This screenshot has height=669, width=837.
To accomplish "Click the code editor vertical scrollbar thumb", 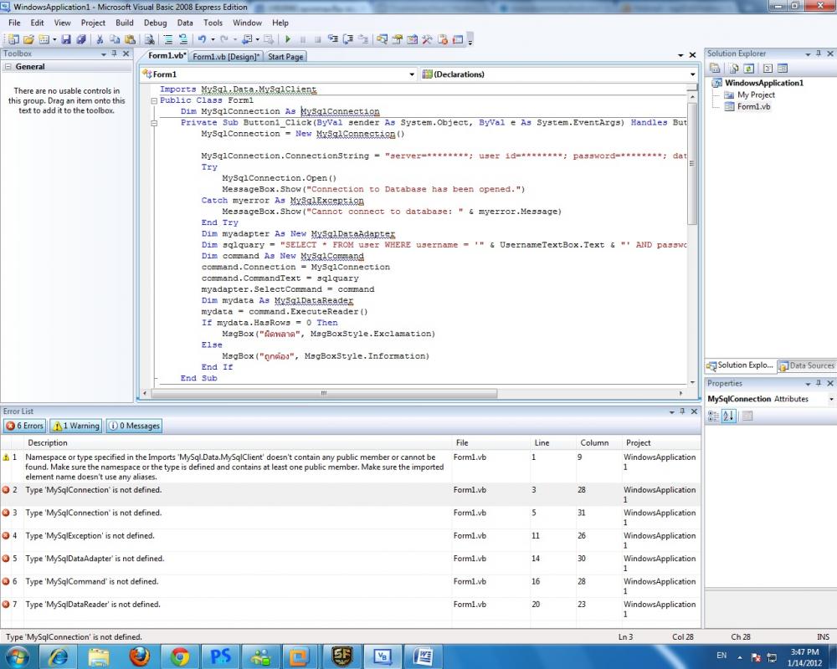I will [692, 163].
